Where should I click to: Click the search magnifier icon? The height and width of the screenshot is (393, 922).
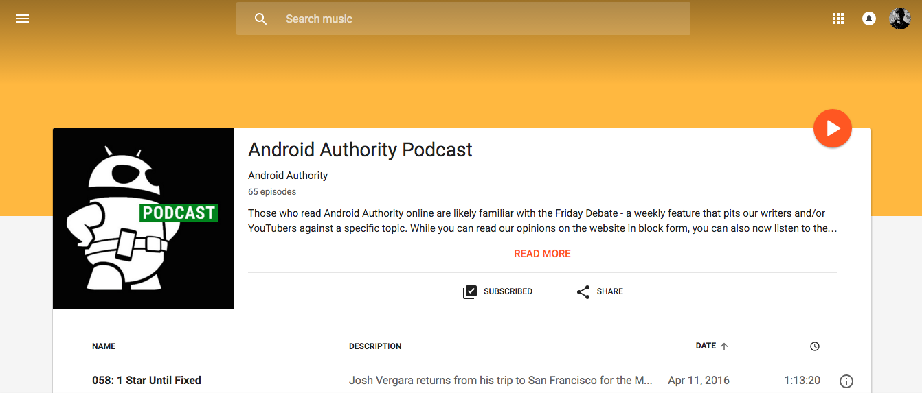tap(260, 19)
